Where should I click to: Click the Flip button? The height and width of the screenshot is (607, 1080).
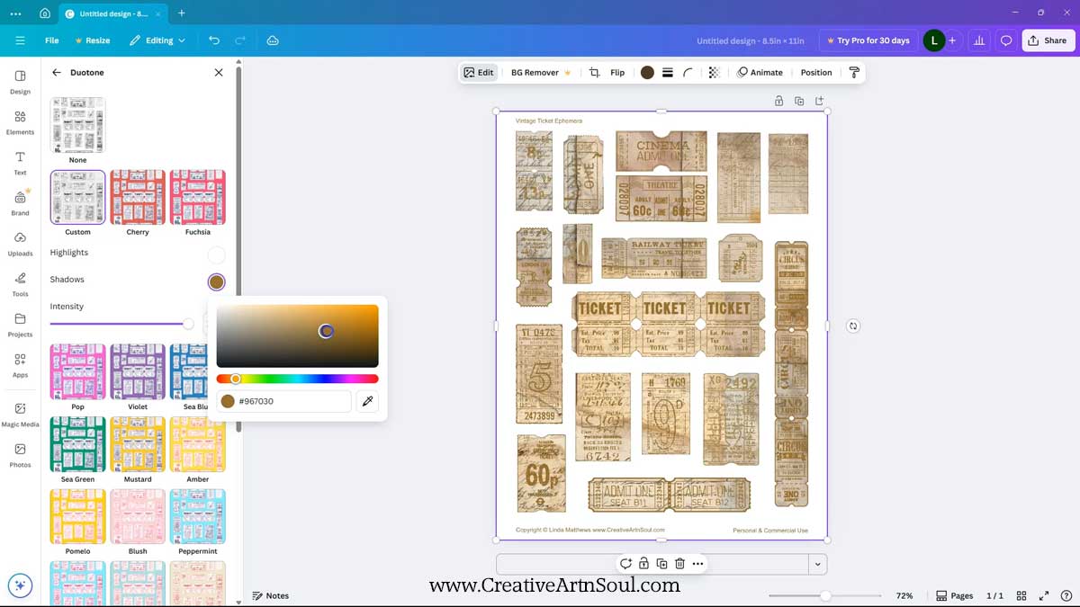(x=617, y=72)
